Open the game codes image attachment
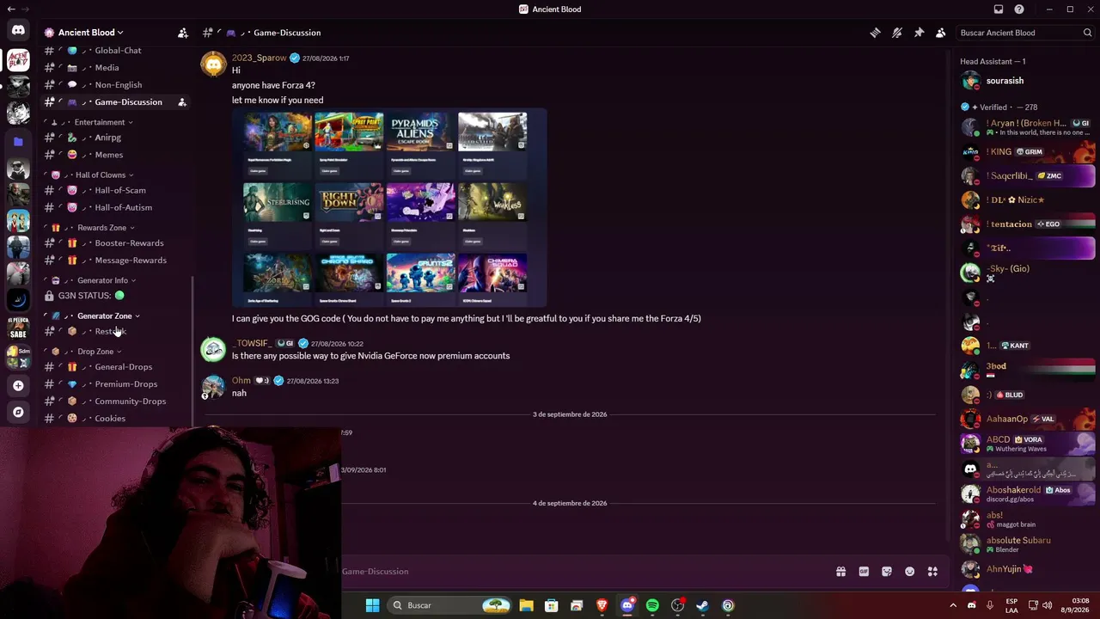The height and width of the screenshot is (619, 1100). tap(389, 207)
